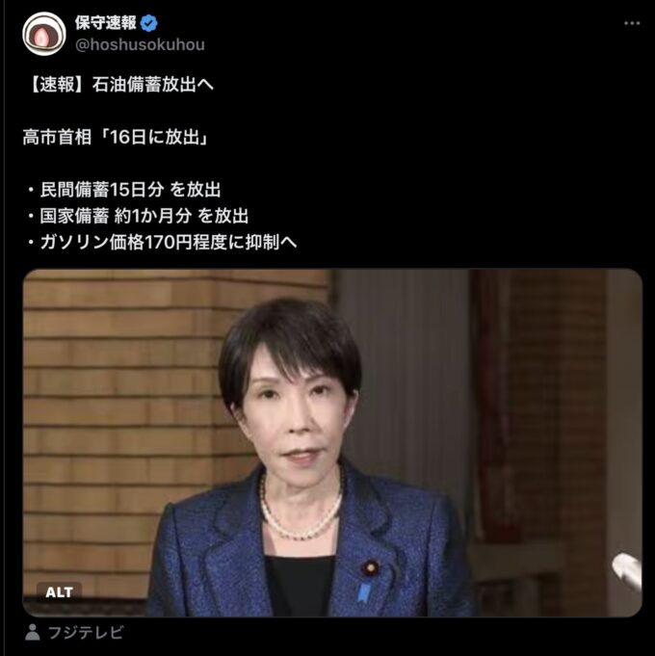Open the 保守速報 display name link

point(106,23)
